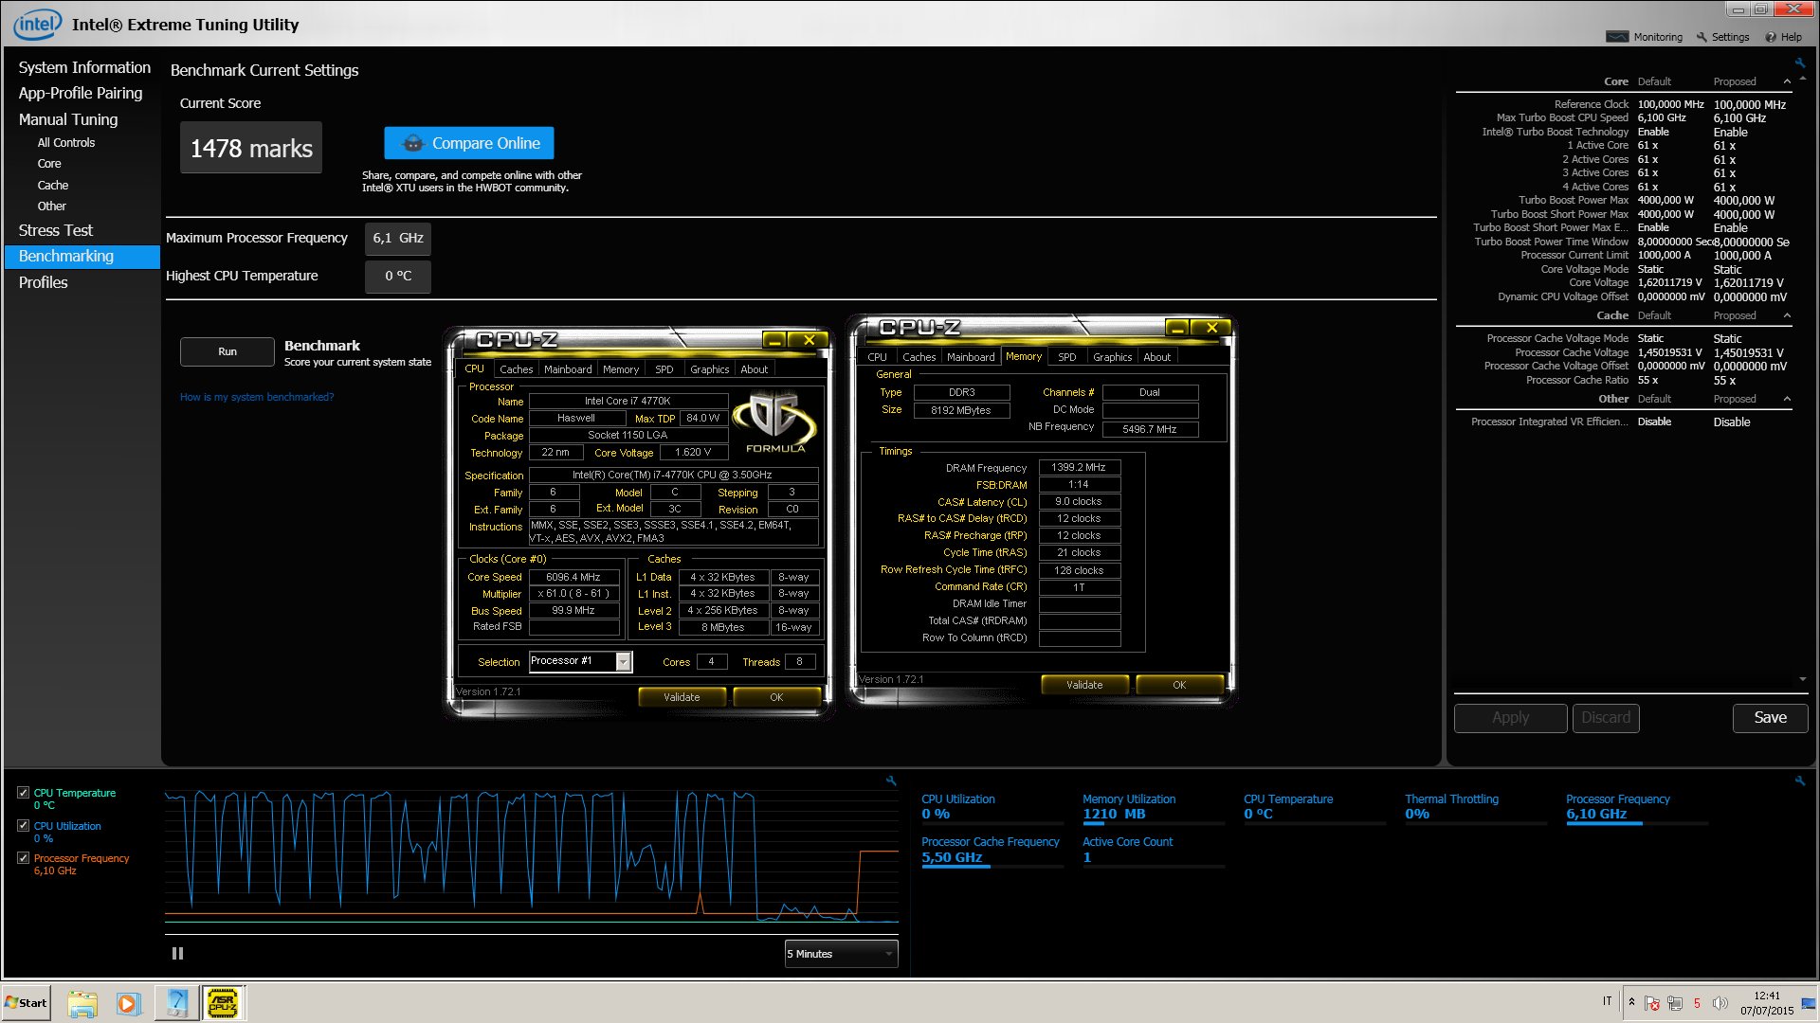The width and height of the screenshot is (1820, 1023).
Task: Switch to Graphics tab in right CPU-Z
Action: pyautogui.click(x=1113, y=357)
